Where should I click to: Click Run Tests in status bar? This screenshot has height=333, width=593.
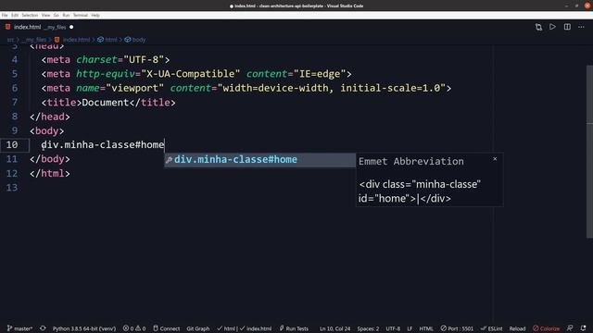coord(294,328)
